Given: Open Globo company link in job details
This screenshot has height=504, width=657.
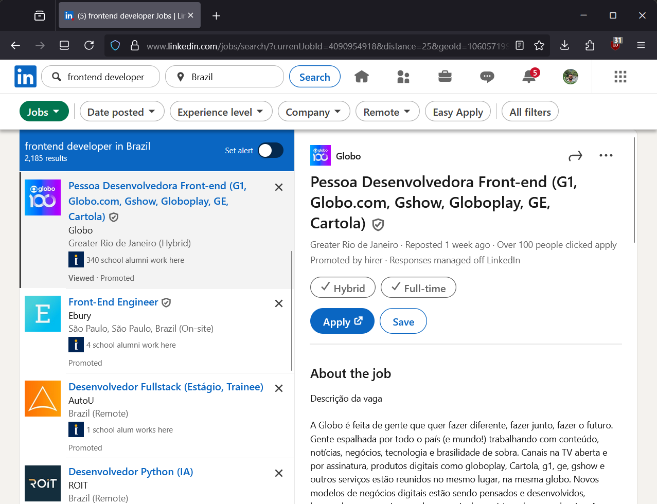Looking at the screenshot, I should click(x=348, y=156).
